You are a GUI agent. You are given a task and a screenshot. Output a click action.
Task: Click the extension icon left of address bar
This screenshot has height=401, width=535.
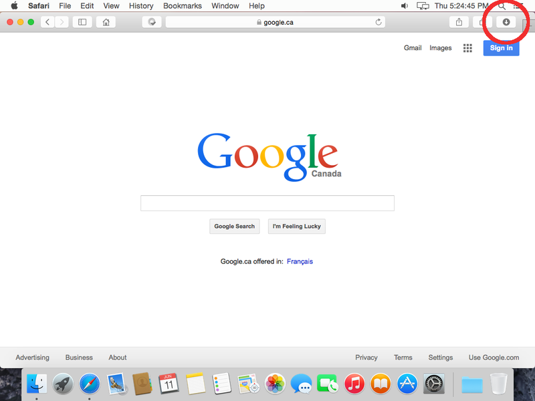point(152,22)
